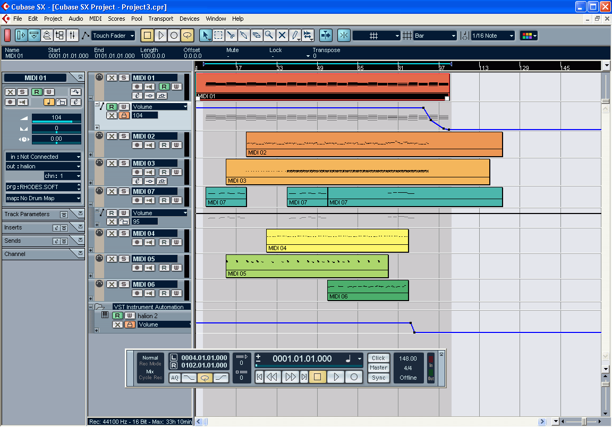
Task: Toggle Sync button on transport panel
Action: (378, 378)
